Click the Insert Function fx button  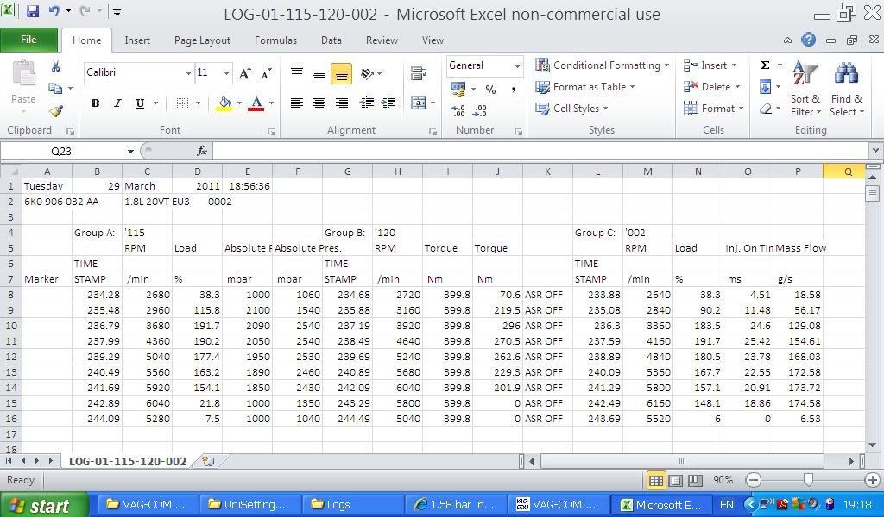[x=202, y=151]
